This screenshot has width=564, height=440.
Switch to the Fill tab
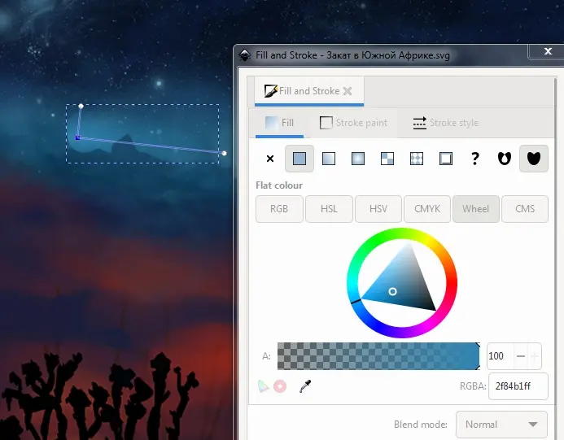click(279, 123)
